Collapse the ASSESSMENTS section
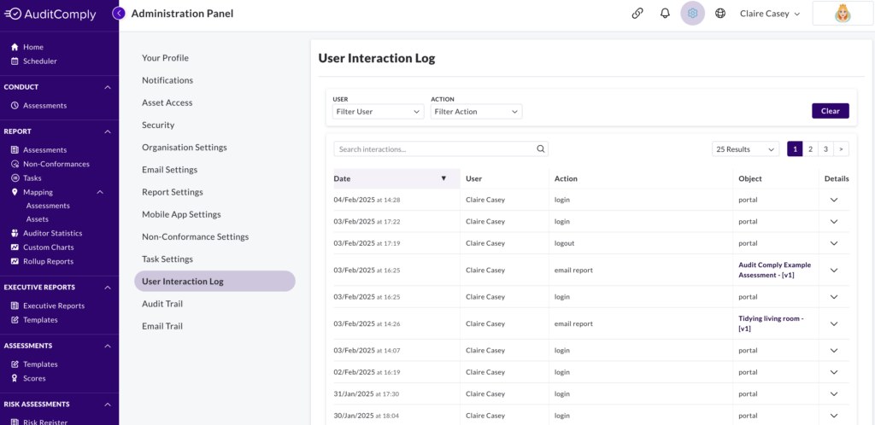 pyautogui.click(x=108, y=346)
